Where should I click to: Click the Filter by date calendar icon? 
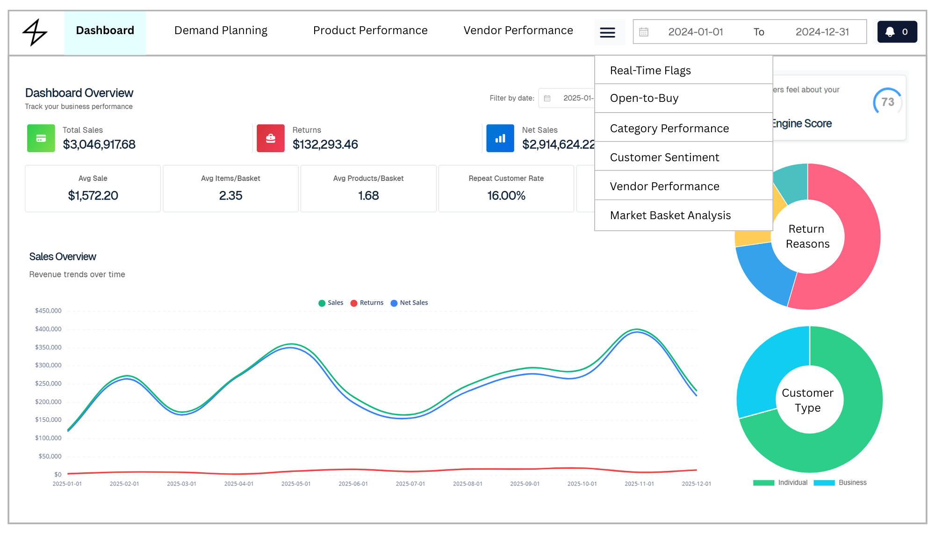point(547,98)
